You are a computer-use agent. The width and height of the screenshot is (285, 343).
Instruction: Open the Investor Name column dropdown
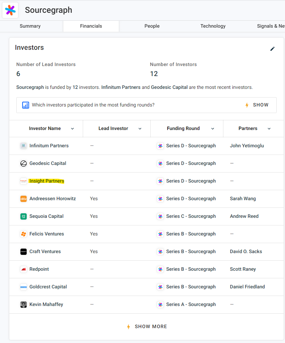pos(72,129)
